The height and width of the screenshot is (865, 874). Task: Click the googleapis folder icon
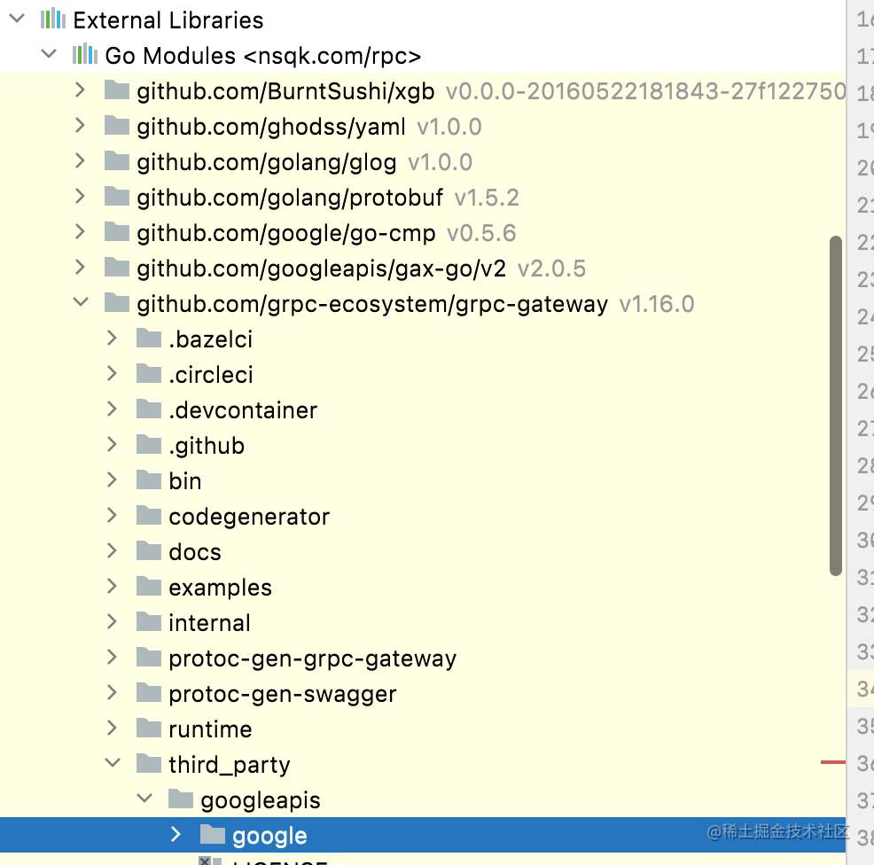(x=181, y=799)
